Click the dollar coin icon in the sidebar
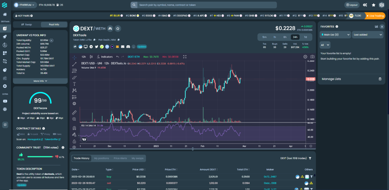Viewport: 389px width, 190px height. coord(5,45)
